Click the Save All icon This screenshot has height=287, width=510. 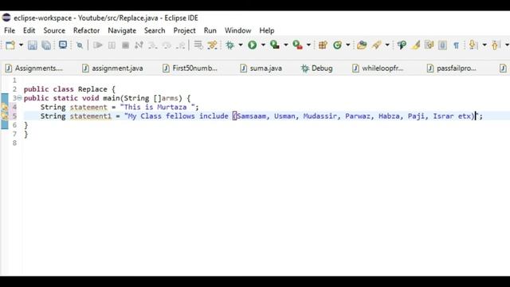(46, 45)
